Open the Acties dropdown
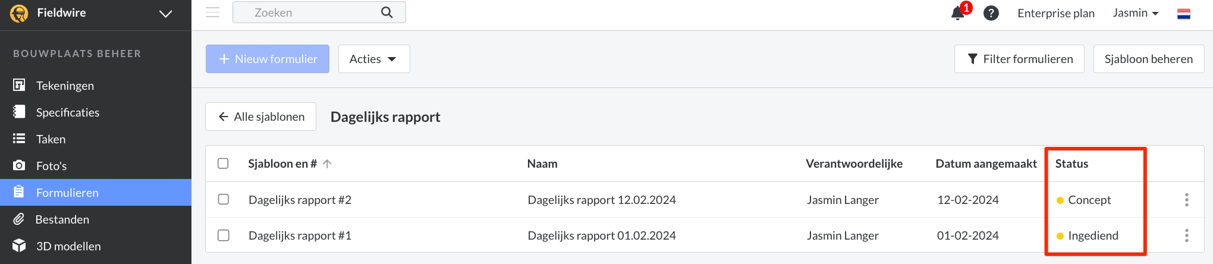 (x=374, y=59)
